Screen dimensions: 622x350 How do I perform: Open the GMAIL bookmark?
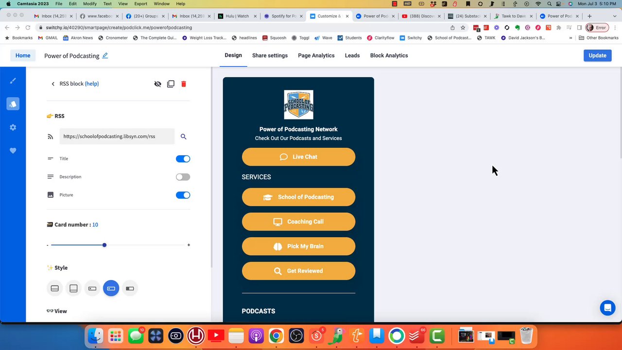pos(48,38)
